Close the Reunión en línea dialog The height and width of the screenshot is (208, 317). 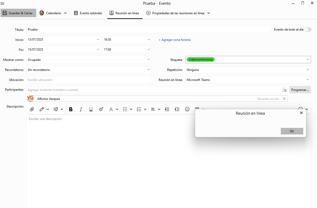pos(301,113)
